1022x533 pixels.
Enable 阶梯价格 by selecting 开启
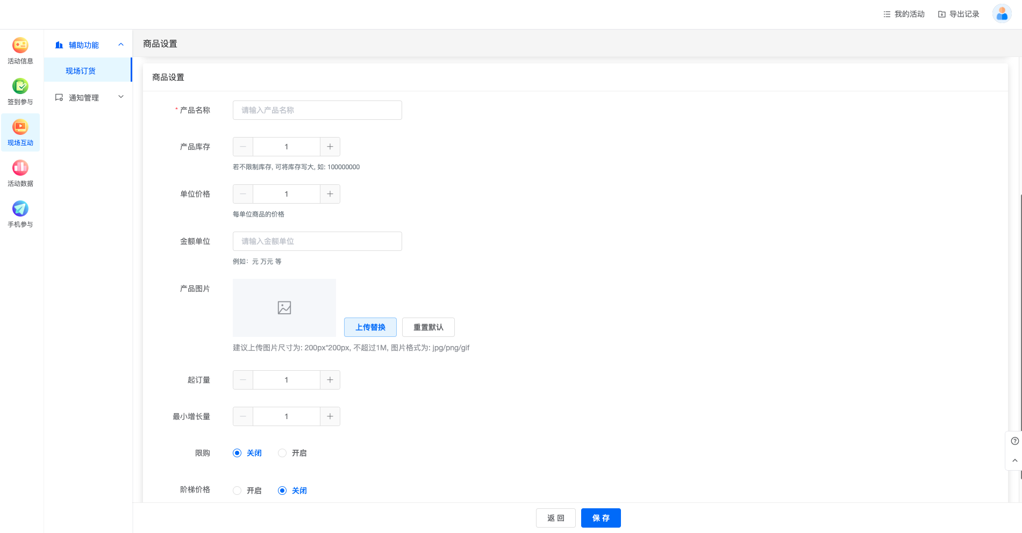237,491
